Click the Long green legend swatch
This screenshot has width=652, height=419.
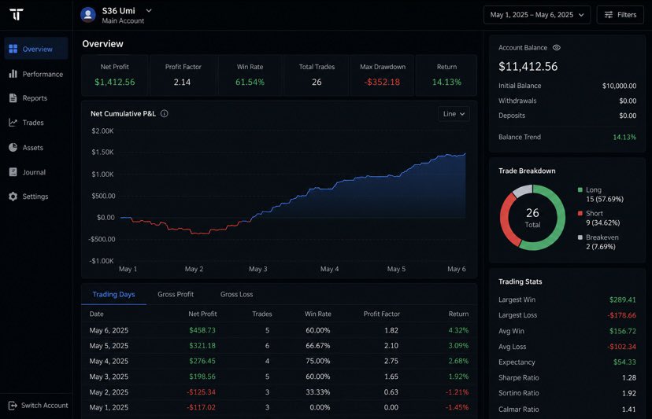point(580,189)
